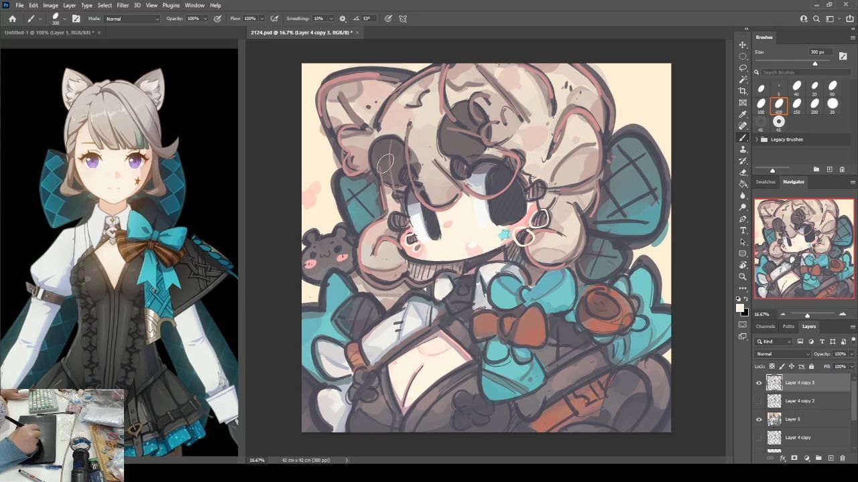Delete the selected brush via trash icon in Brushes panel
This screenshot has height=482, width=858.
tap(843, 169)
